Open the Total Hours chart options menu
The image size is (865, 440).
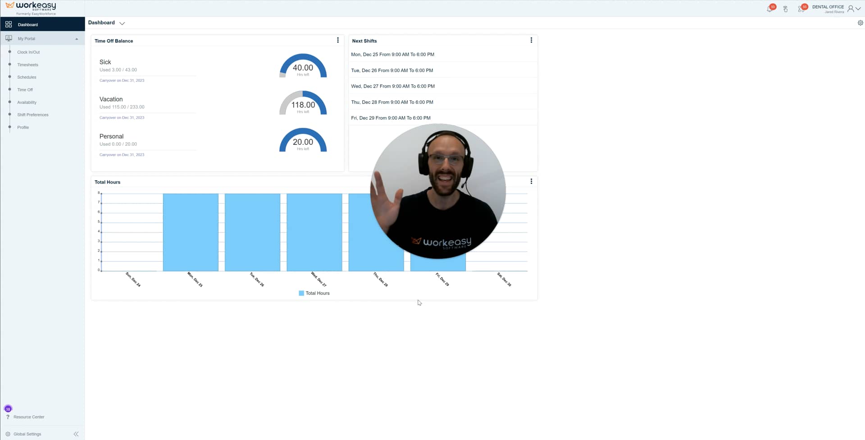(x=531, y=181)
